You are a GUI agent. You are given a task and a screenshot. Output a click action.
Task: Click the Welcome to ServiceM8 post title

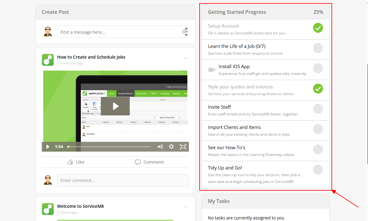point(80,206)
